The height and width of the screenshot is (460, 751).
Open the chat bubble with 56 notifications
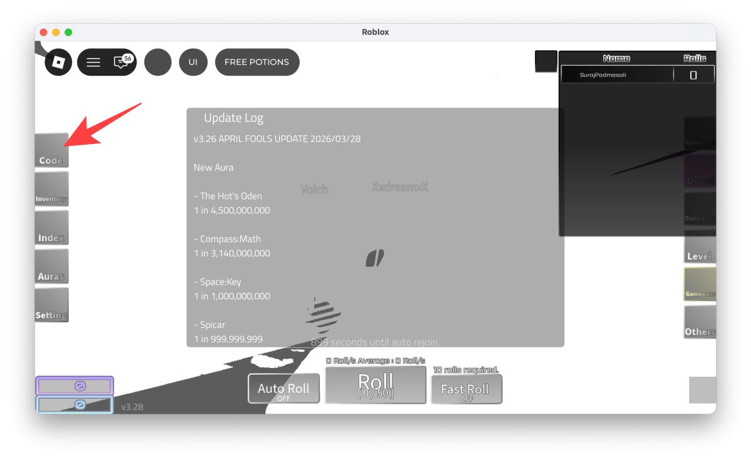(121, 62)
